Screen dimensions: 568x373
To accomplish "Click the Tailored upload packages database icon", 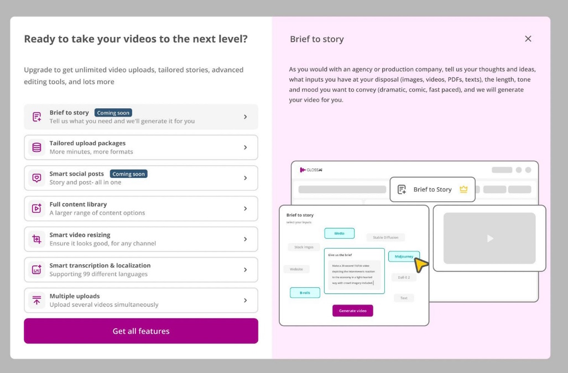I will point(37,148).
